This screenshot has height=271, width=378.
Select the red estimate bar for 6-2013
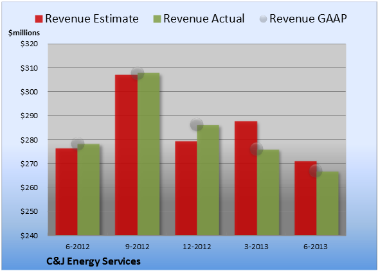pyautogui.click(x=305, y=198)
